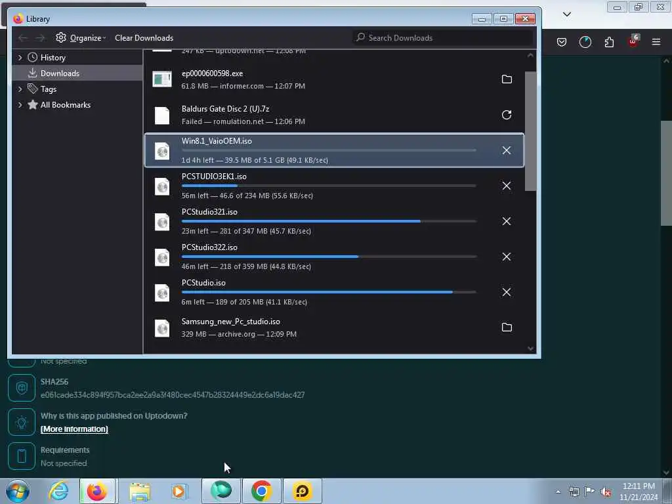The width and height of the screenshot is (672, 504).
Task: Cancel the PCStudio321.iso download
Action: [507, 221]
